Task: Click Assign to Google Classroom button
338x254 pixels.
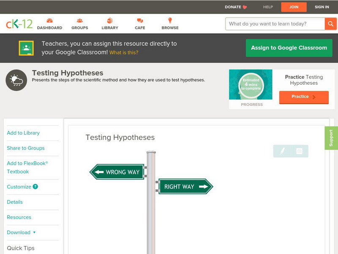Action: coord(289,48)
